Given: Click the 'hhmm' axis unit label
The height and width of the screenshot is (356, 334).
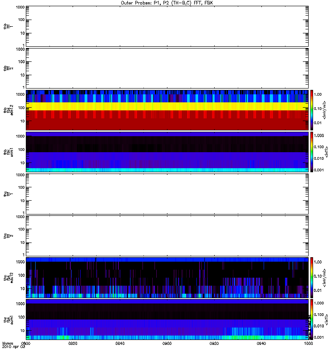Looking at the screenshot, I should pyautogui.click(x=8, y=344).
